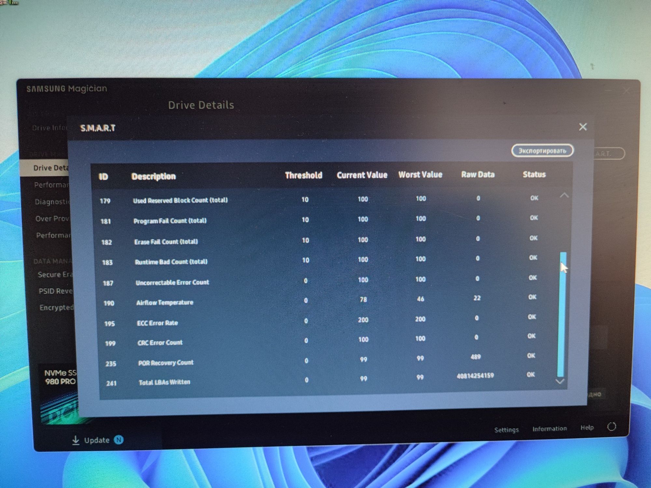Click the Current Value column header
Image resolution: width=651 pixels, height=488 pixels.
(362, 175)
